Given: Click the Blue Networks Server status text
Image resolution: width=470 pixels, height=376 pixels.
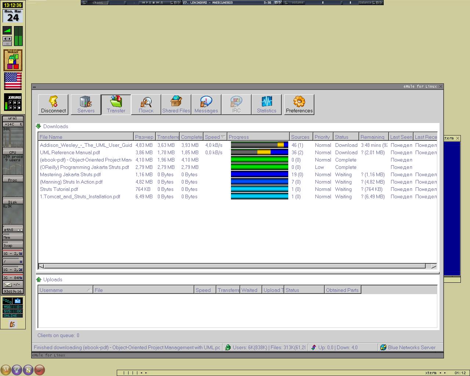Looking at the screenshot, I should tap(412, 347).
